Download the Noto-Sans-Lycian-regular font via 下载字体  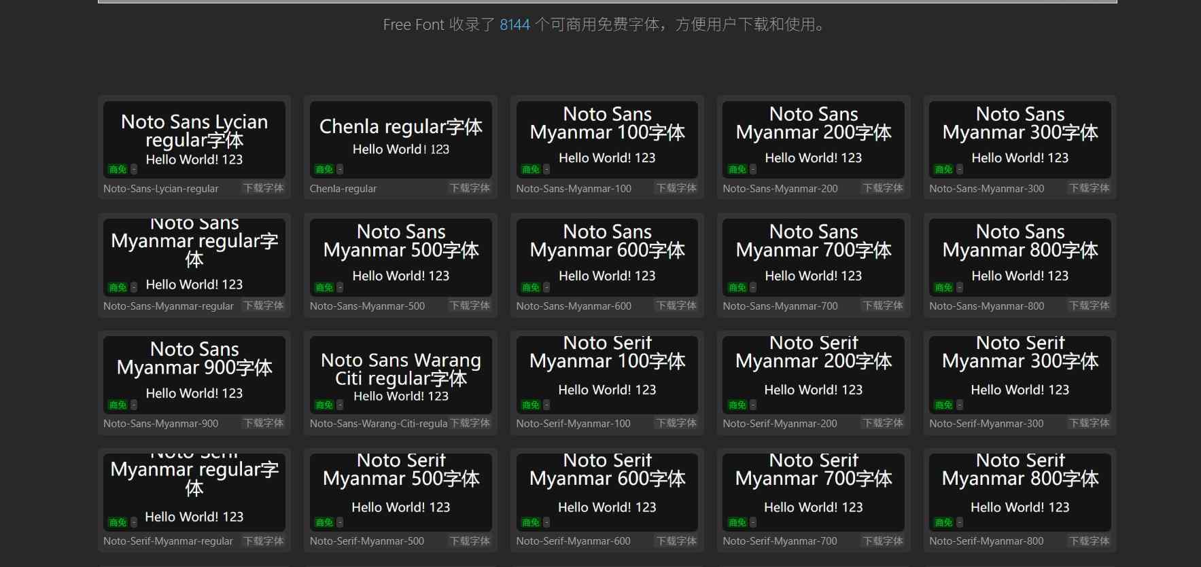(x=264, y=188)
